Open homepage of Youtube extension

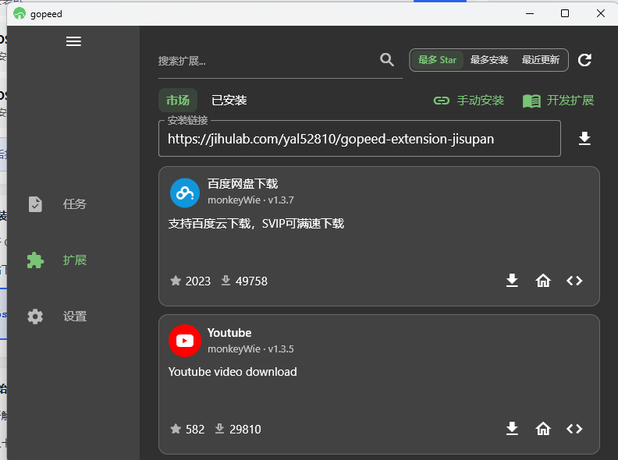click(543, 429)
